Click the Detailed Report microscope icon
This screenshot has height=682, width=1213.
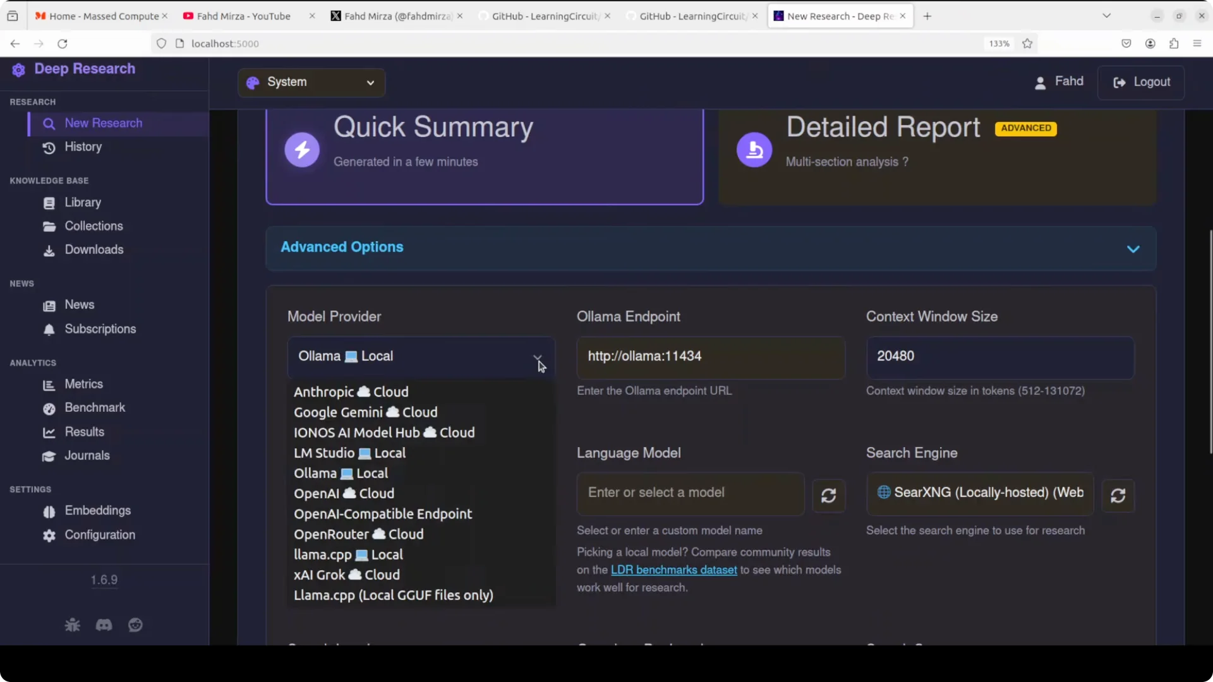click(x=754, y=150)
